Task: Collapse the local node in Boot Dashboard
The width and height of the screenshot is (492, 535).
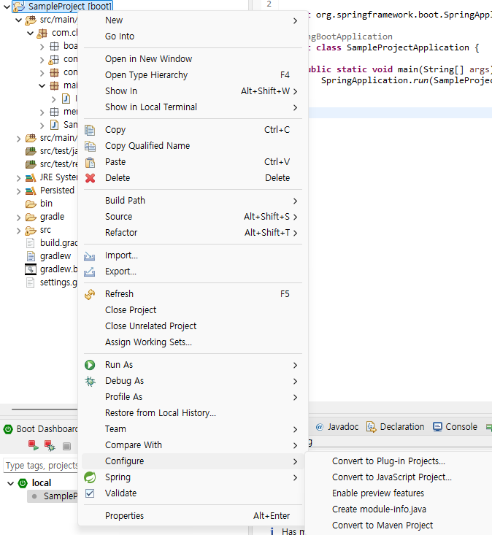Action: coord(10,483)
